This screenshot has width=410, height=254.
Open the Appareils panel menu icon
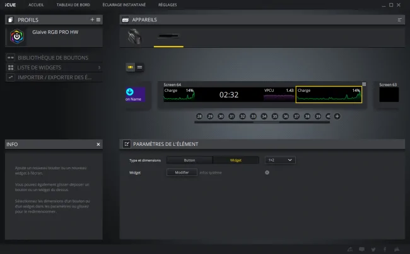(x=399, y=19)
